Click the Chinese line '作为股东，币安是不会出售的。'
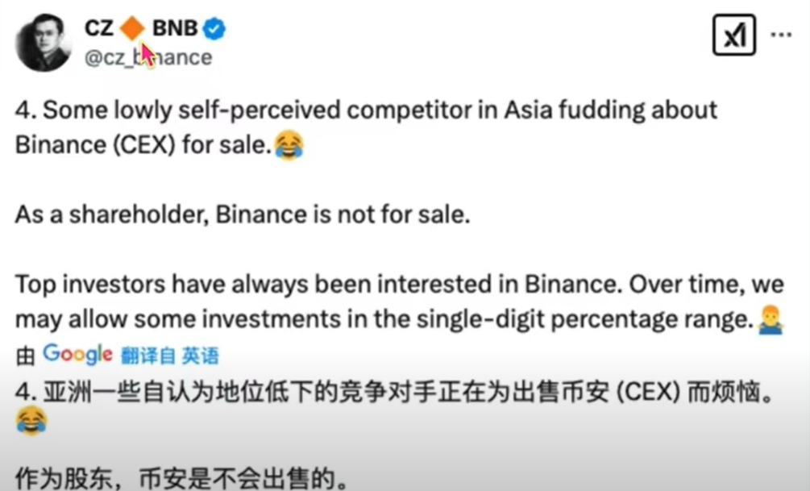Image resolution: width=810 pixels, height=491 pixels. point(182,477)
